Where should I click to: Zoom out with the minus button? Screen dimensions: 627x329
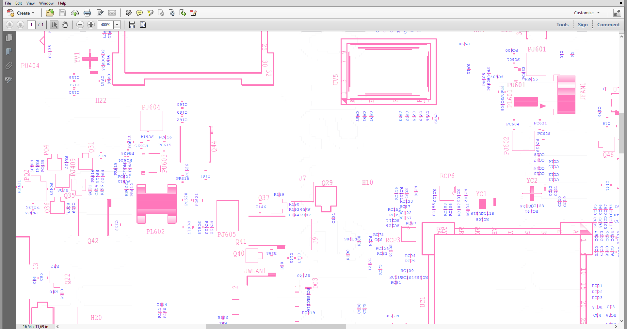[x=80, y=24]
